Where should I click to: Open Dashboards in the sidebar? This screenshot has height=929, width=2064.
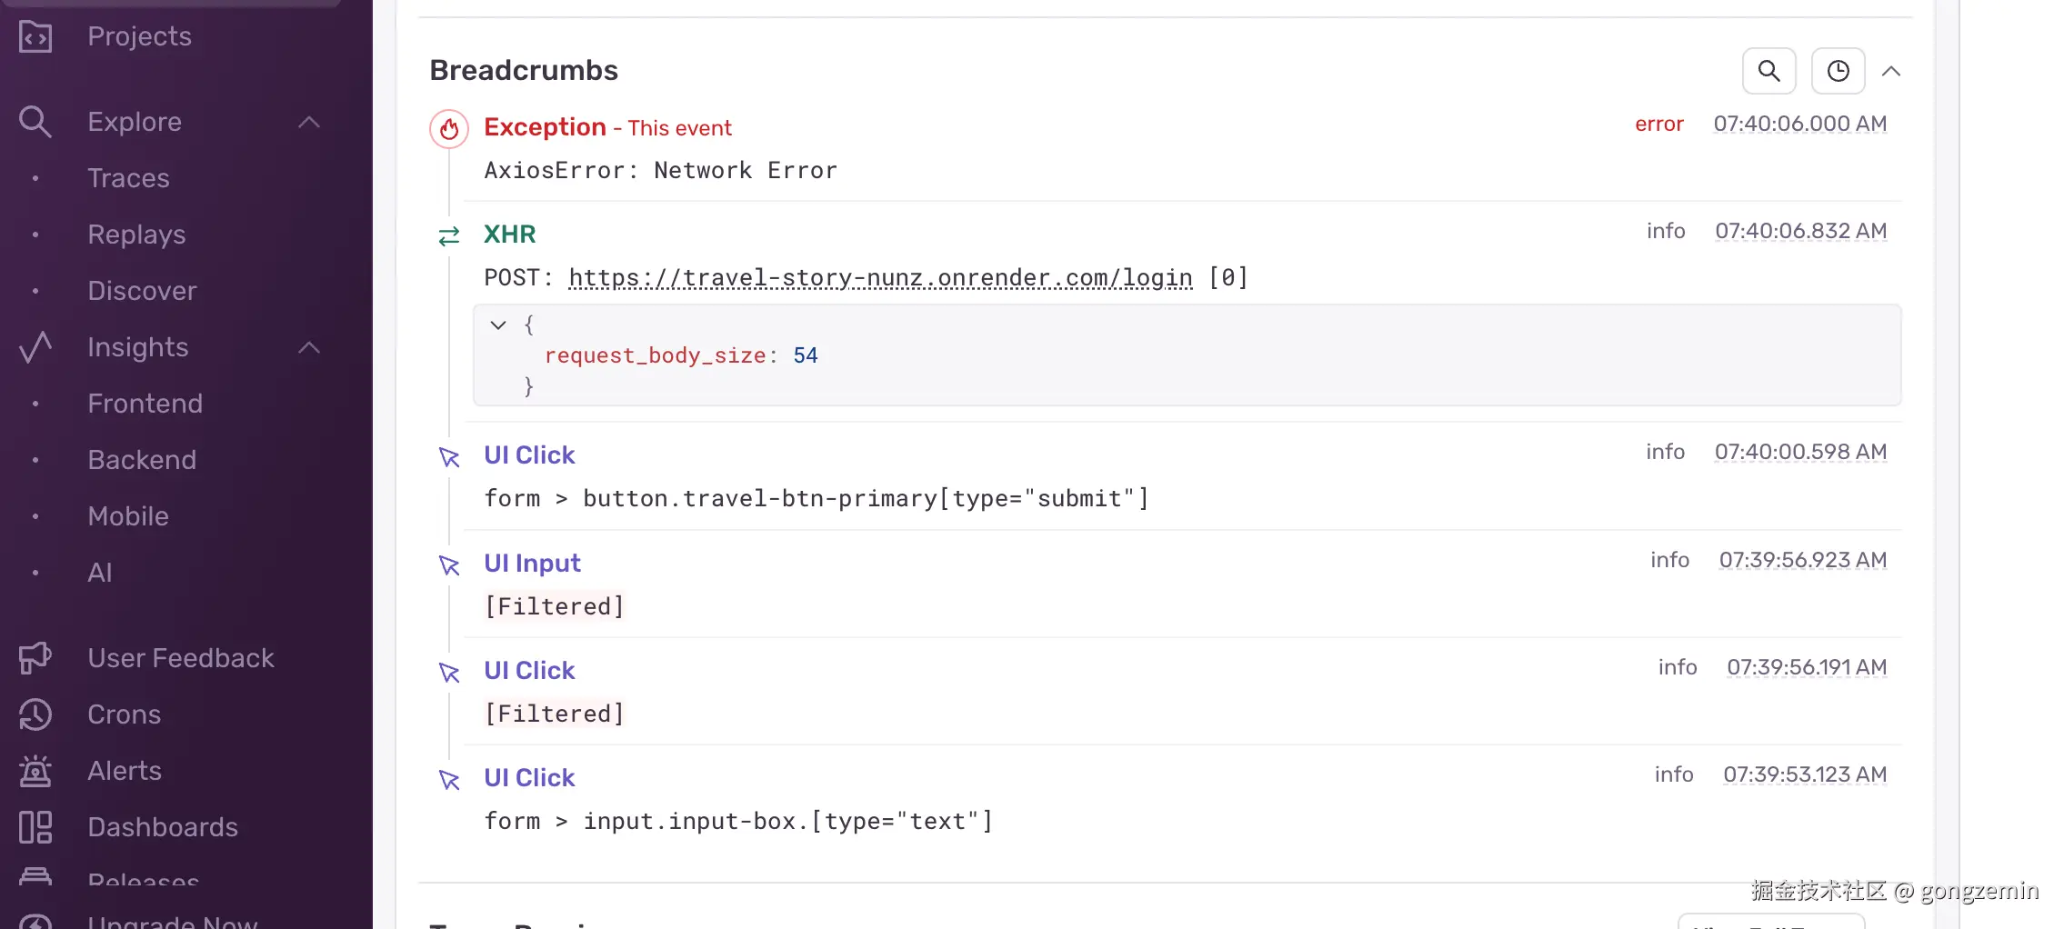pyautogui.click(x=163, y=827)
